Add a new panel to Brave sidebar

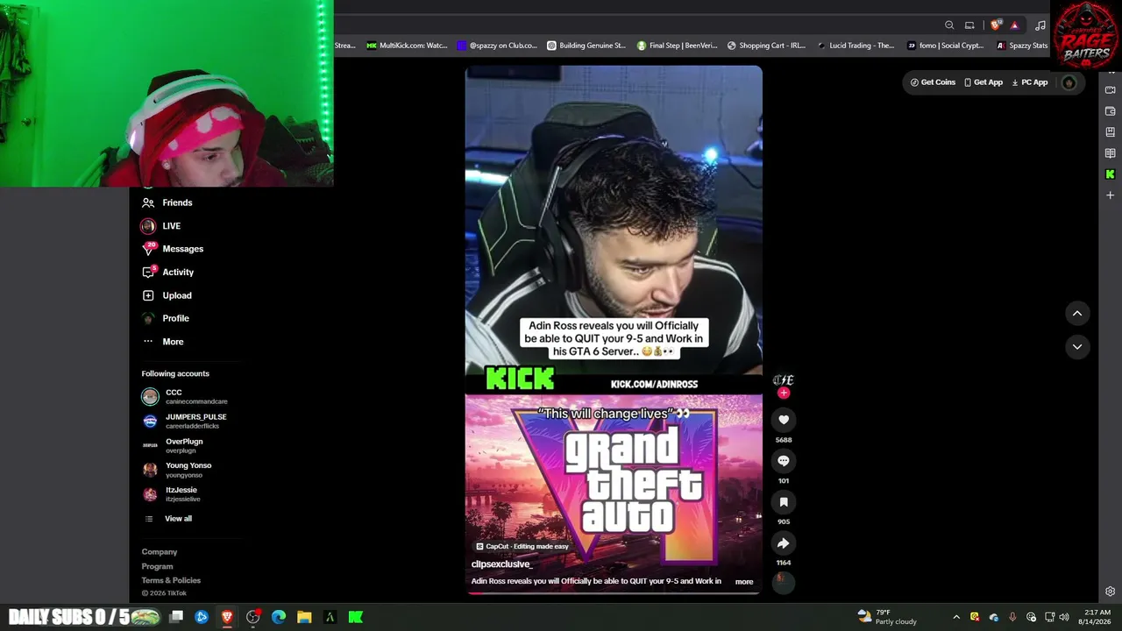coord(1110,195)
